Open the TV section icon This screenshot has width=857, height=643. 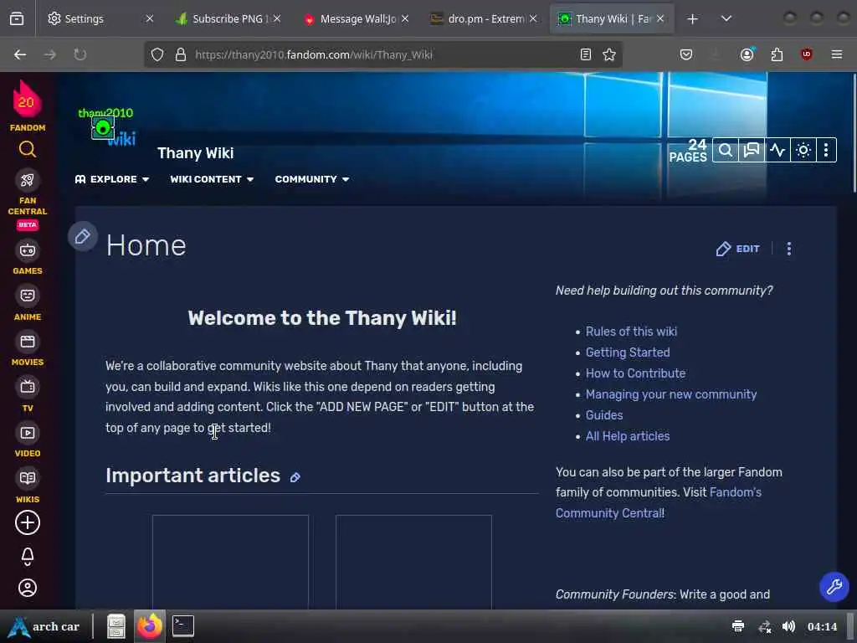click(28, 387)
